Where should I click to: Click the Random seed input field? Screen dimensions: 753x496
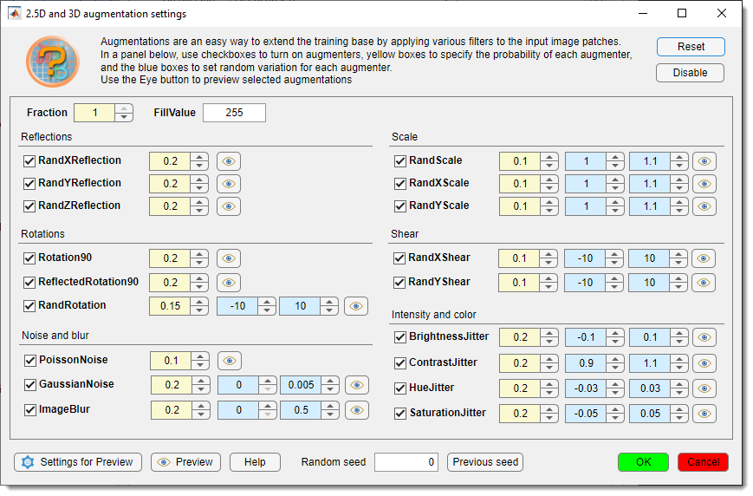pyautogui.click(x=406, y=462)
